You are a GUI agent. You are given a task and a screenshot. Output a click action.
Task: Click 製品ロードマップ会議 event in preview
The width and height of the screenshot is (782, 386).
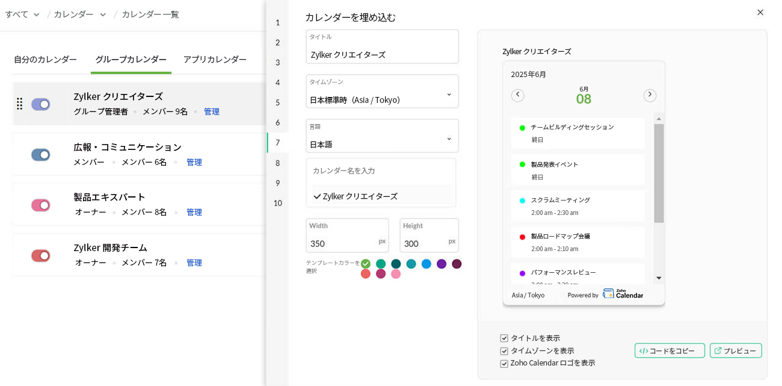[578, 242]
